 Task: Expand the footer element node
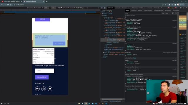point(106,43)
